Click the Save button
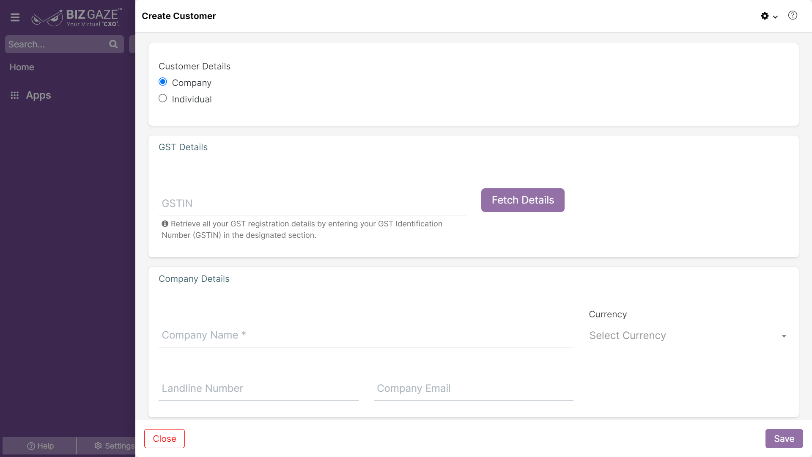Image resolution: width=812 pixels, height=457 pixels. click(784, 439)
